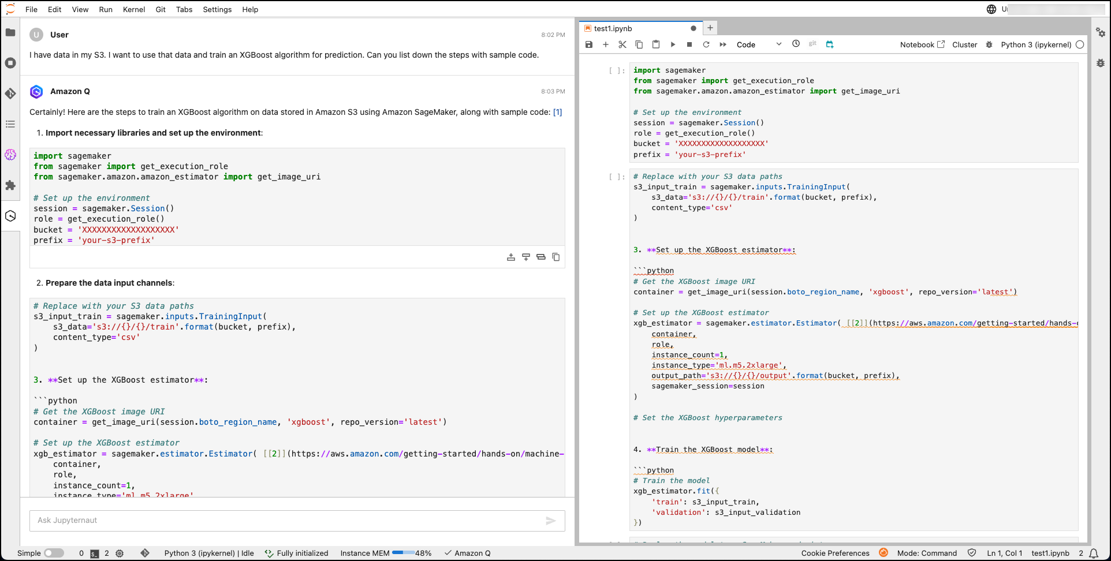Screen dimensions: 1111x561
Task: Click the Instance MEM usage bar
Action: [402, 553]
